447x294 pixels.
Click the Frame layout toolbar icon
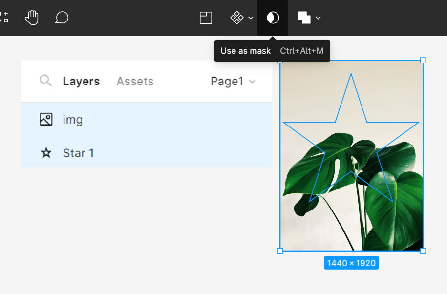206,18
